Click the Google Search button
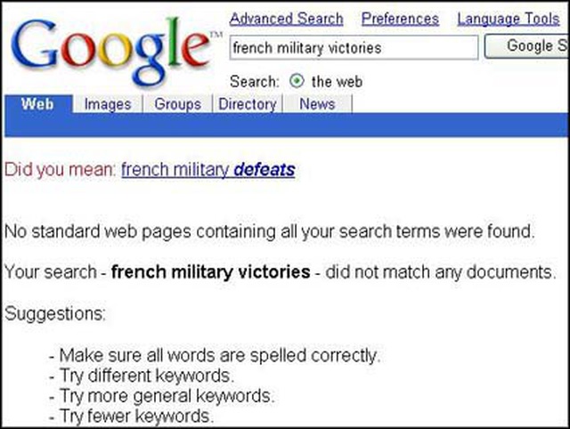This screenshot has height=429, width=570. click(x=527, y=46)
